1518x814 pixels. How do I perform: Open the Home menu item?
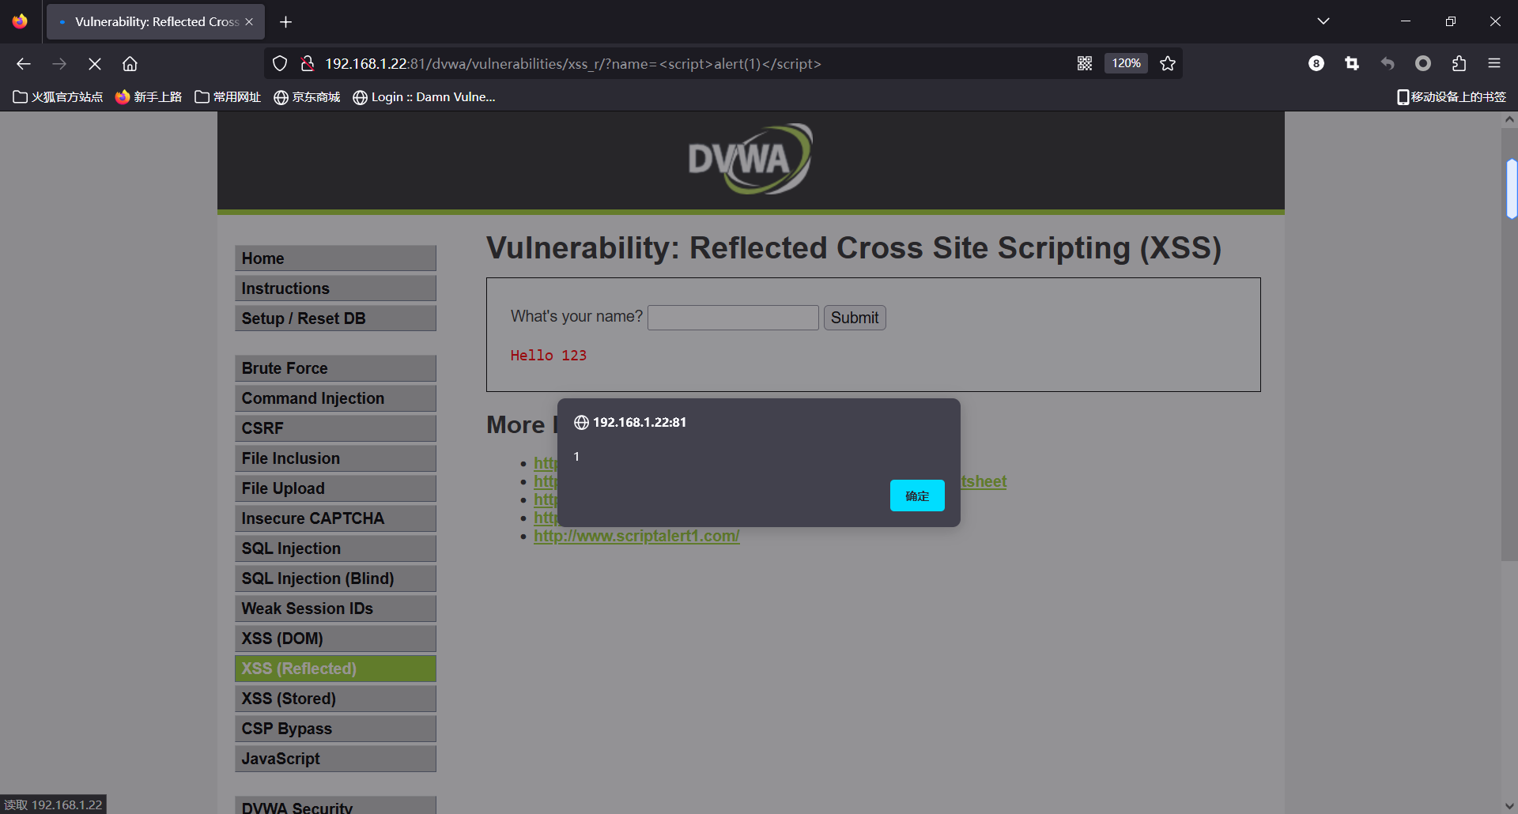click(335, 258)
